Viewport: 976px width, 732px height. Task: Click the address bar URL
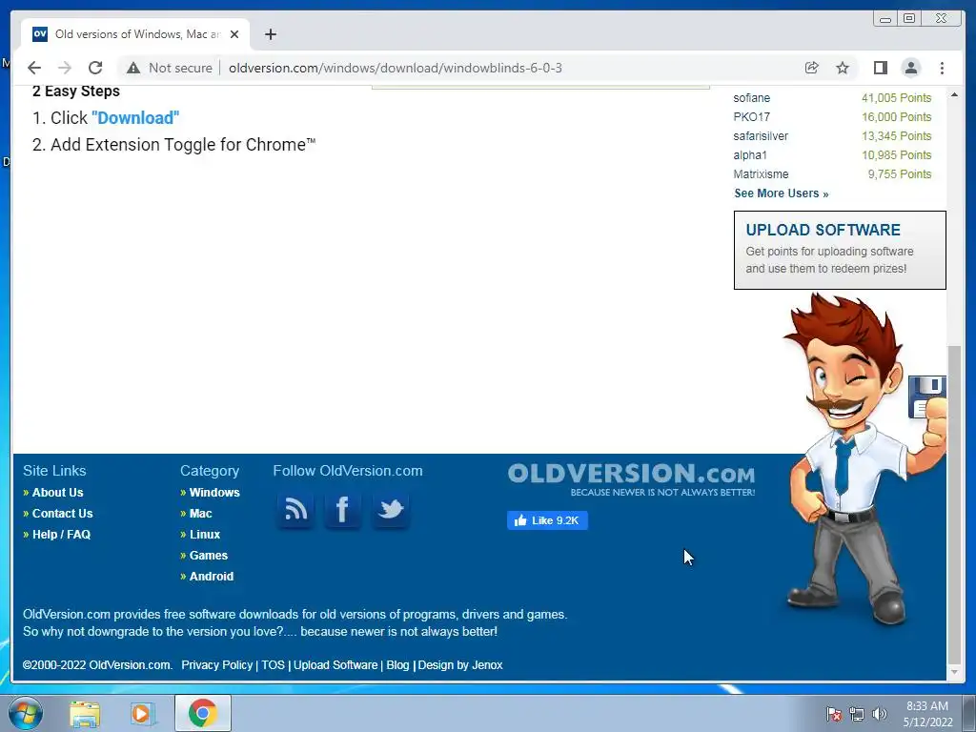coord(396,68)
